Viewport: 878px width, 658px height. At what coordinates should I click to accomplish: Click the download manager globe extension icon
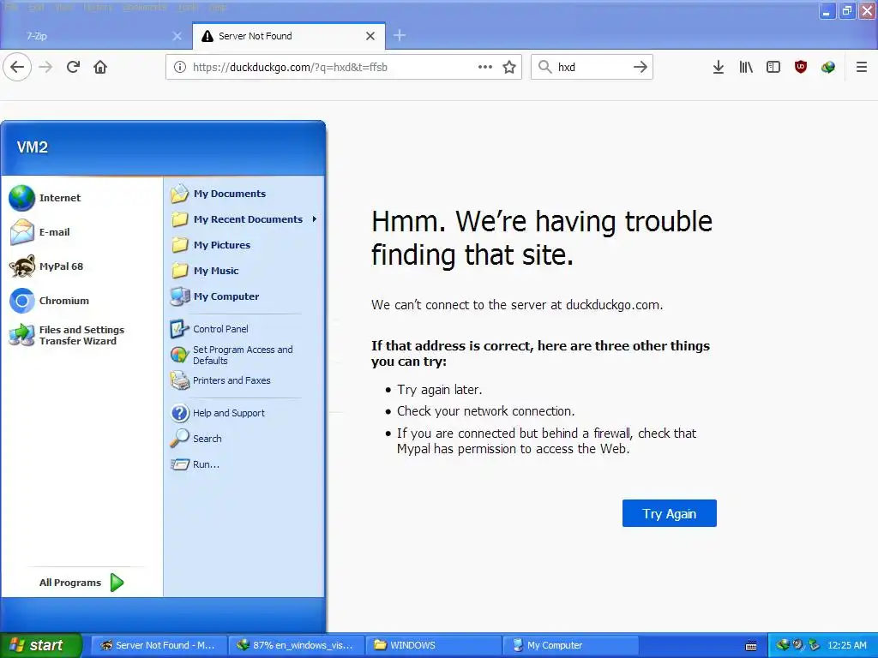828,67
